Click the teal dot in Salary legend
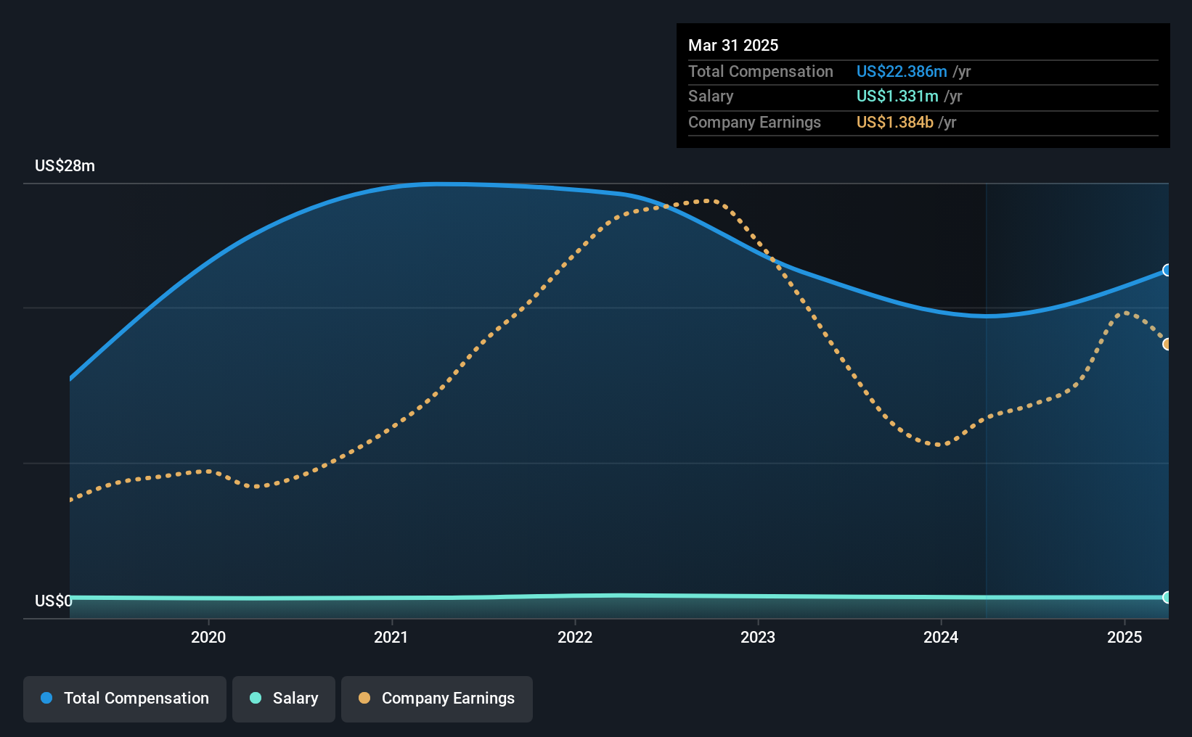Screen dimensions: 1192x737 (x=256, y=698)
